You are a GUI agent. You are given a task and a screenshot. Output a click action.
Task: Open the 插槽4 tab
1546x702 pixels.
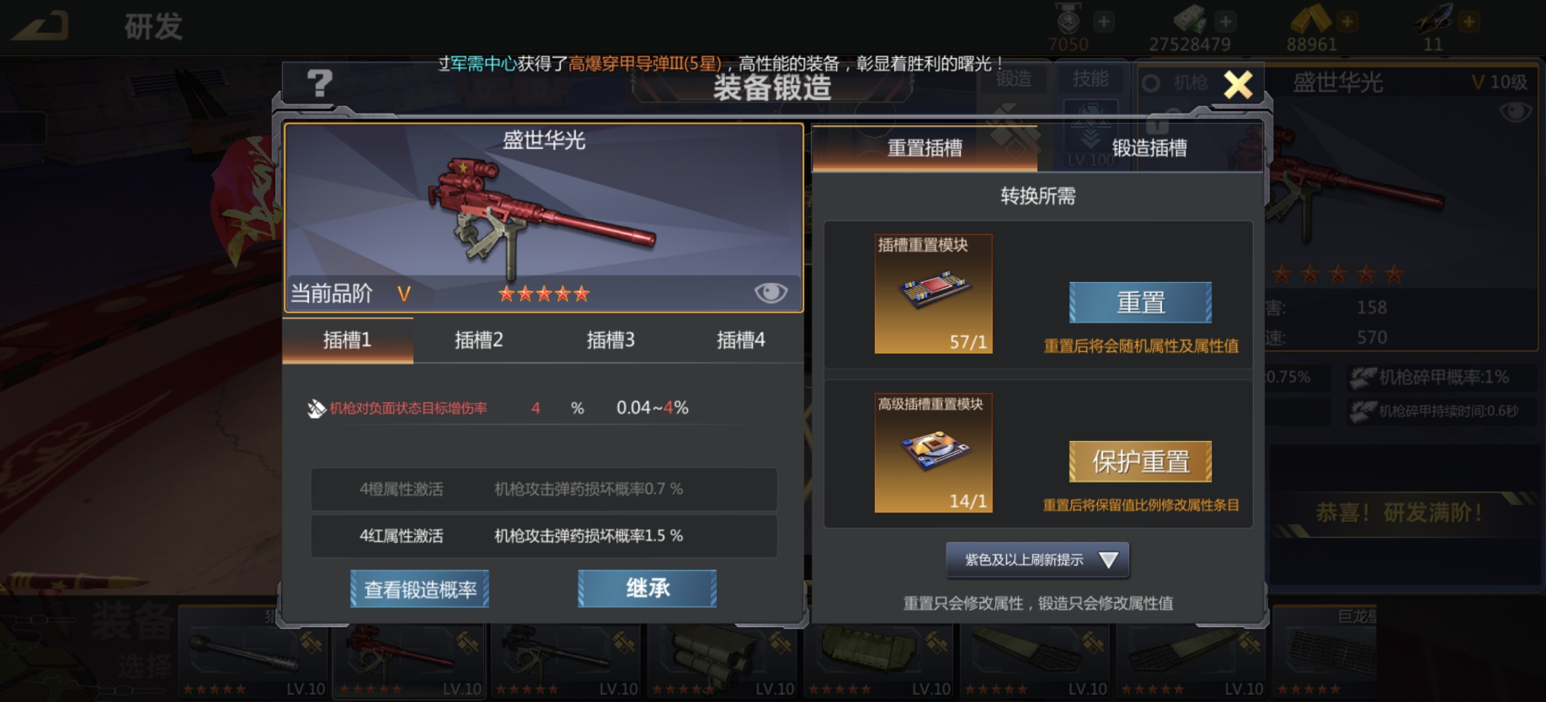740,340
